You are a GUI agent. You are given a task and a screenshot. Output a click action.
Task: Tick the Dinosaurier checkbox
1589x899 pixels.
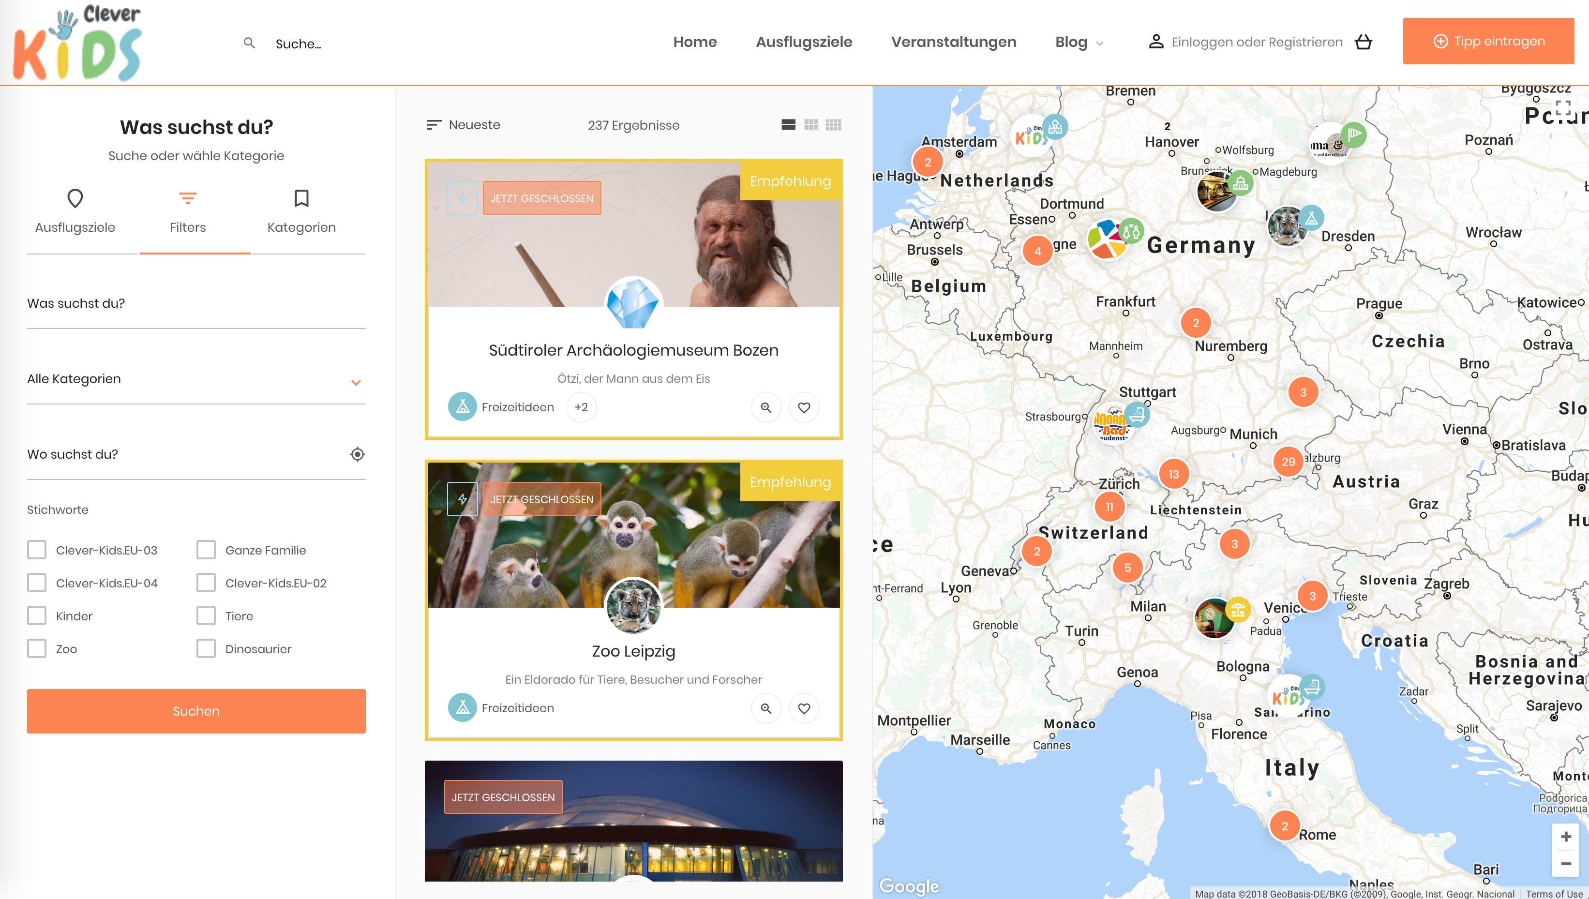pos(206,648)
